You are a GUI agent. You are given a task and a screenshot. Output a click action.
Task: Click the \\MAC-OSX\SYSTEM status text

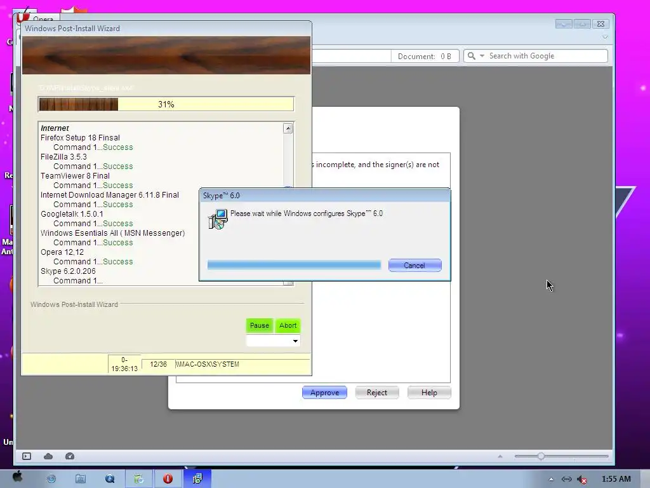[x=208, y=364]
